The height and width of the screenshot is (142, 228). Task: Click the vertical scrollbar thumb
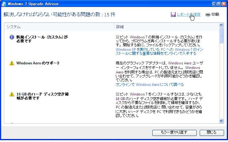[x=221, y=35]
